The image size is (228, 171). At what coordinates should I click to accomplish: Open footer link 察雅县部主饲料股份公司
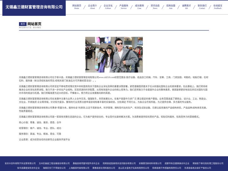tap(104, 168)
